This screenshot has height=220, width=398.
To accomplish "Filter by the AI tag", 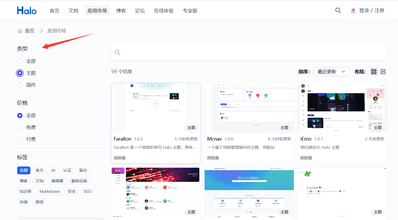I will pyautogui.click(x=53, y=170).
